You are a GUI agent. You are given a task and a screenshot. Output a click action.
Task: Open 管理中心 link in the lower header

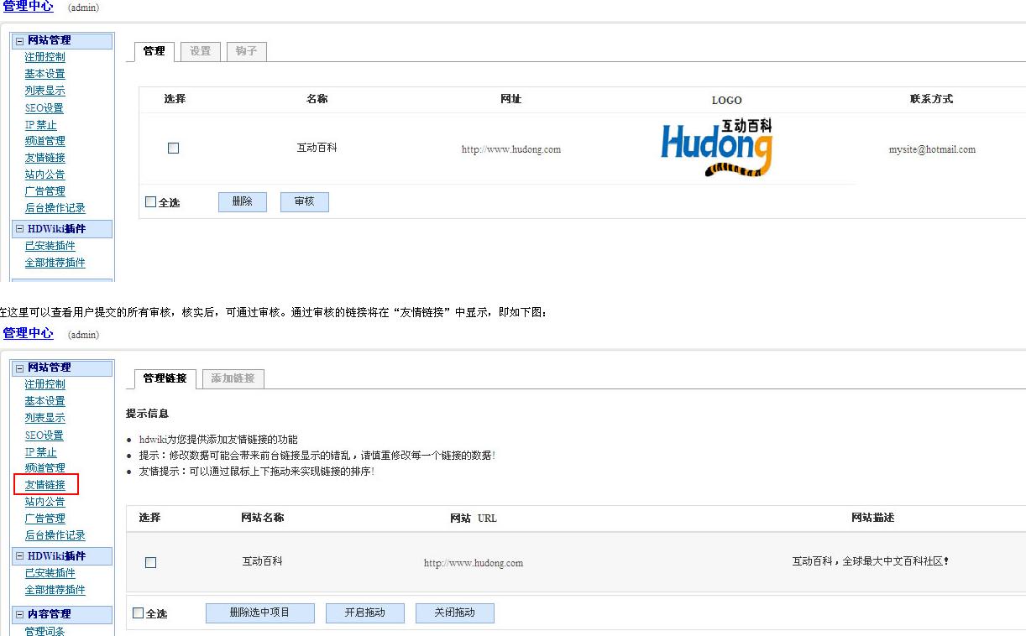pyautogui.click(x=29, y=333)
